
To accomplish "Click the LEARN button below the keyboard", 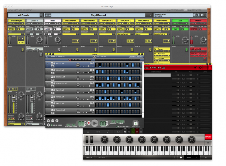I will point(89,158).
